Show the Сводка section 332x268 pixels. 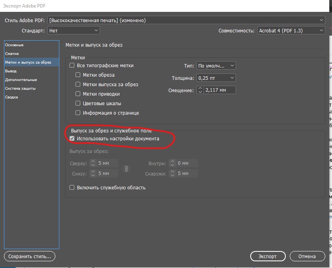click(32, 97)
